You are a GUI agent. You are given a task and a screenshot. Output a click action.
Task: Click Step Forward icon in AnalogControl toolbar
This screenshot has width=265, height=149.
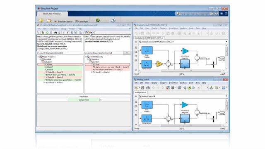click(194, 88)
